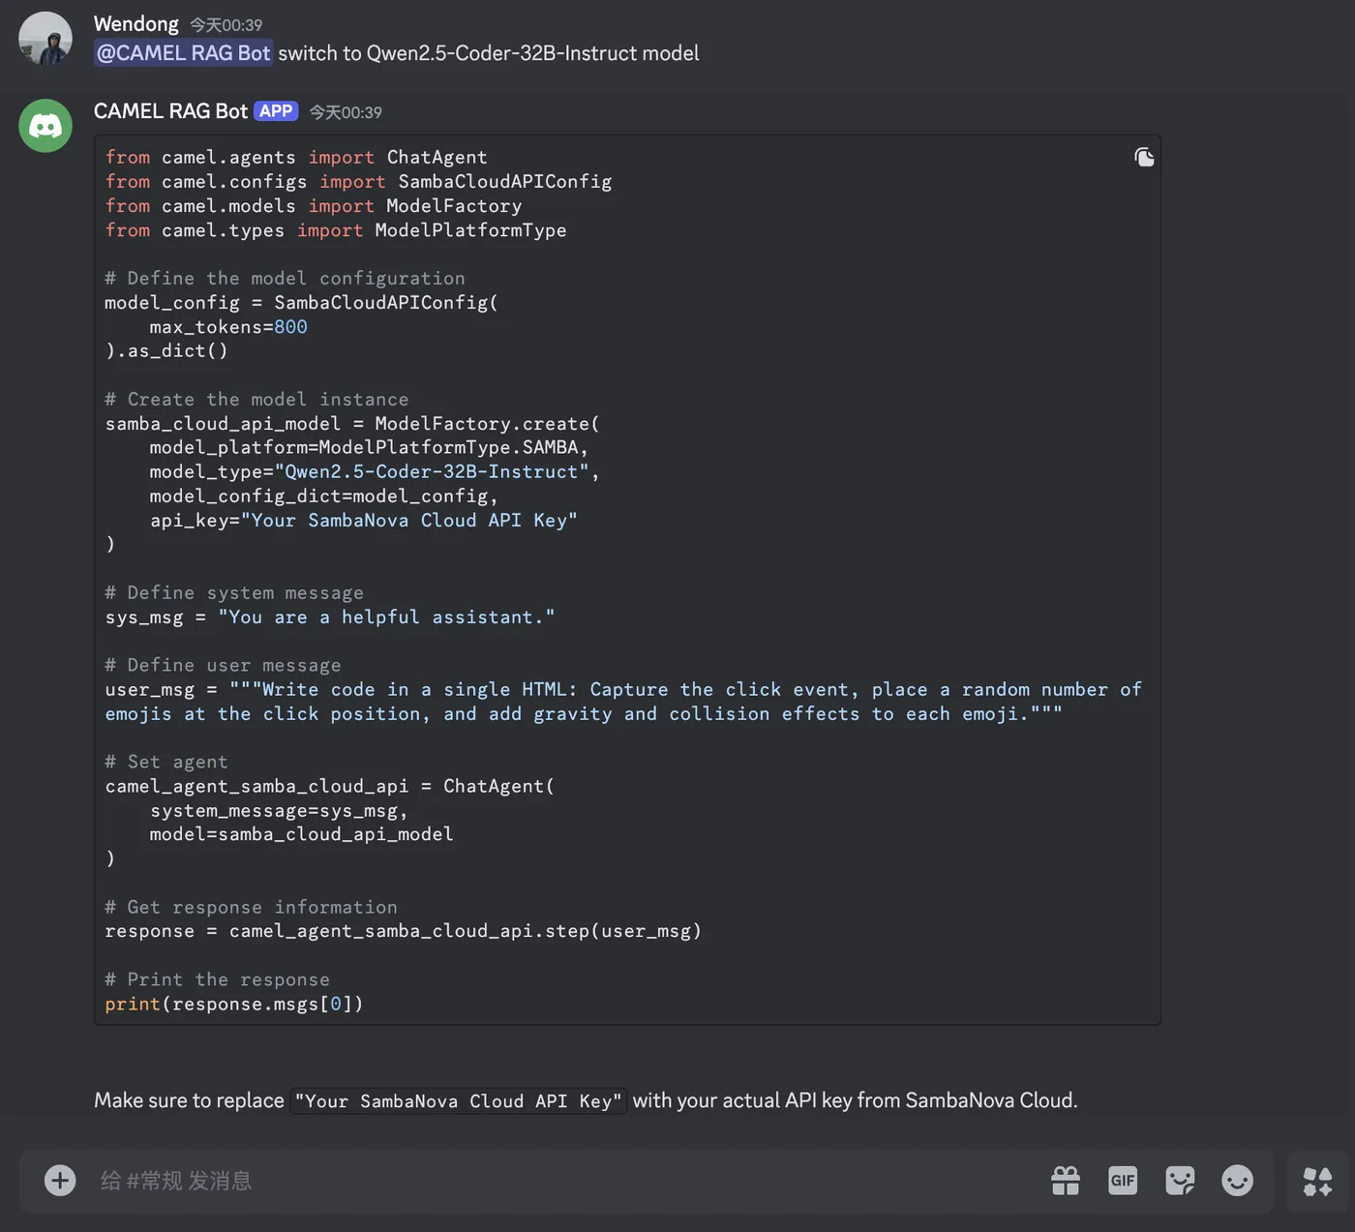Click the text "switch to Qwen2.5-Coder-32B-Instruct model"
Viewport: 1355px width, 1232px height.
click(x=489, y=53)
